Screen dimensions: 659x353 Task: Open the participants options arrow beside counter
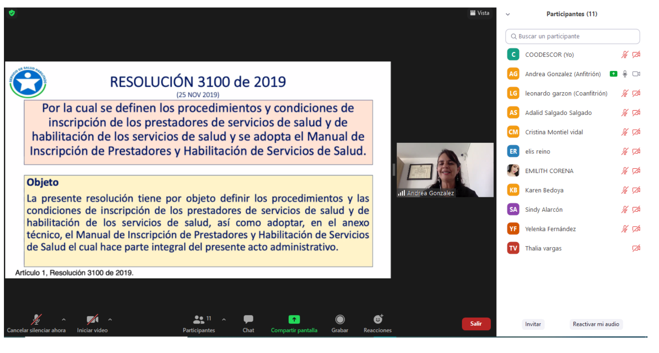tap(224, 320)
